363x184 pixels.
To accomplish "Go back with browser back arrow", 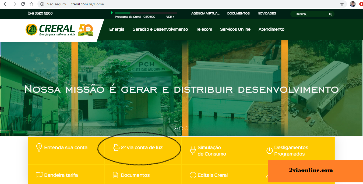I will click(6, 4).
